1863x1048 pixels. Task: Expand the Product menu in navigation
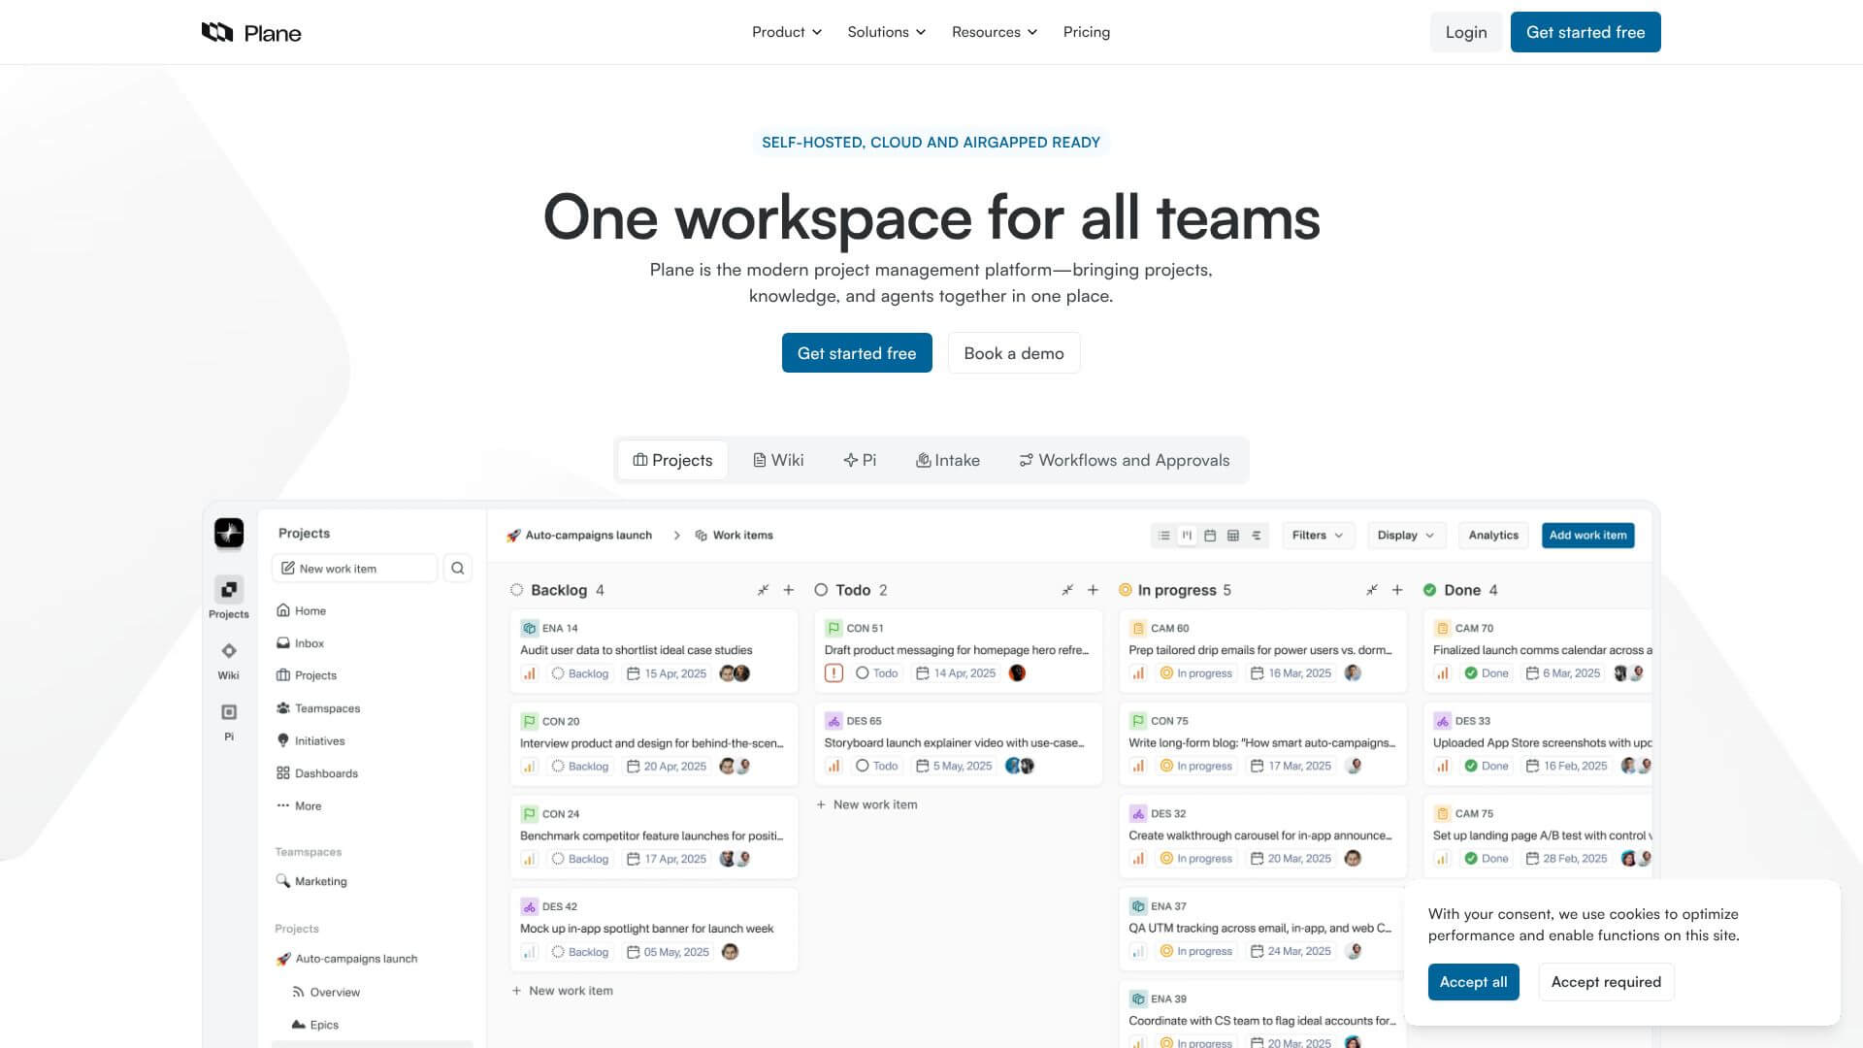(787, 32)
